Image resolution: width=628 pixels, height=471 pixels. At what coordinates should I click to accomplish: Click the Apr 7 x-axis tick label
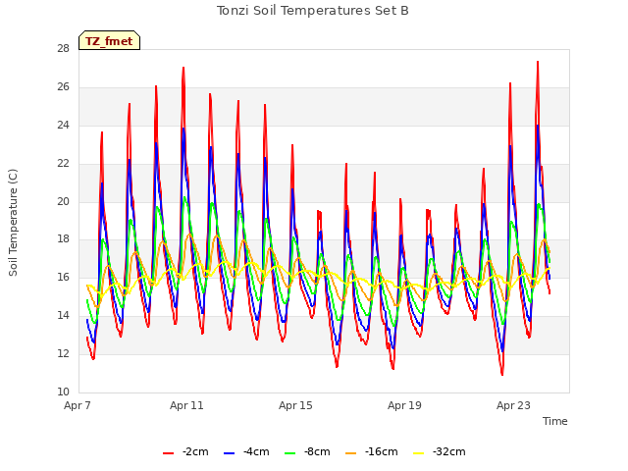click(78, 405)
